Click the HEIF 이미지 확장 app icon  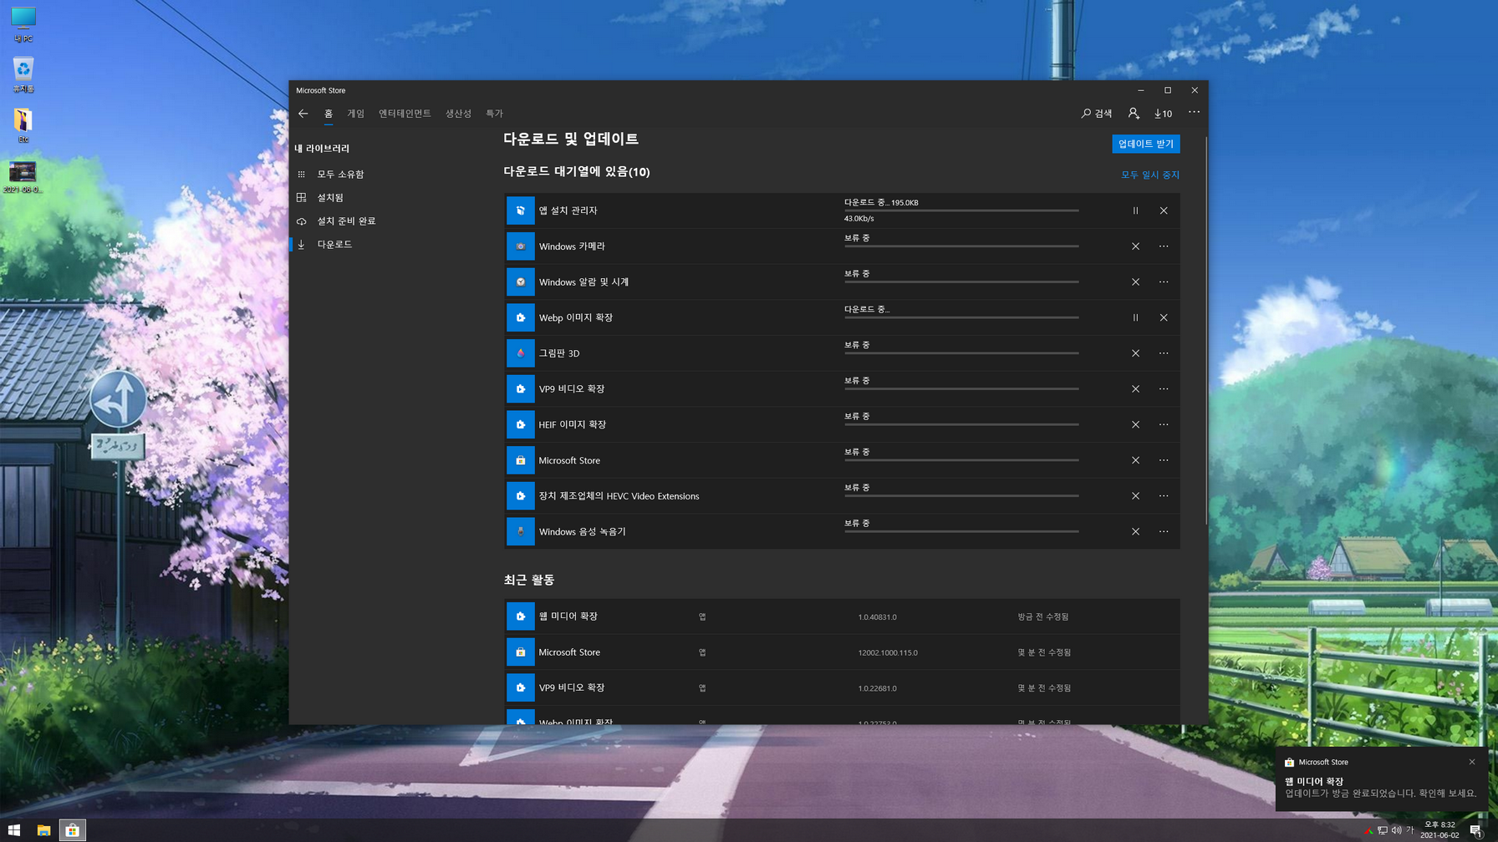[x=520, y=424]
